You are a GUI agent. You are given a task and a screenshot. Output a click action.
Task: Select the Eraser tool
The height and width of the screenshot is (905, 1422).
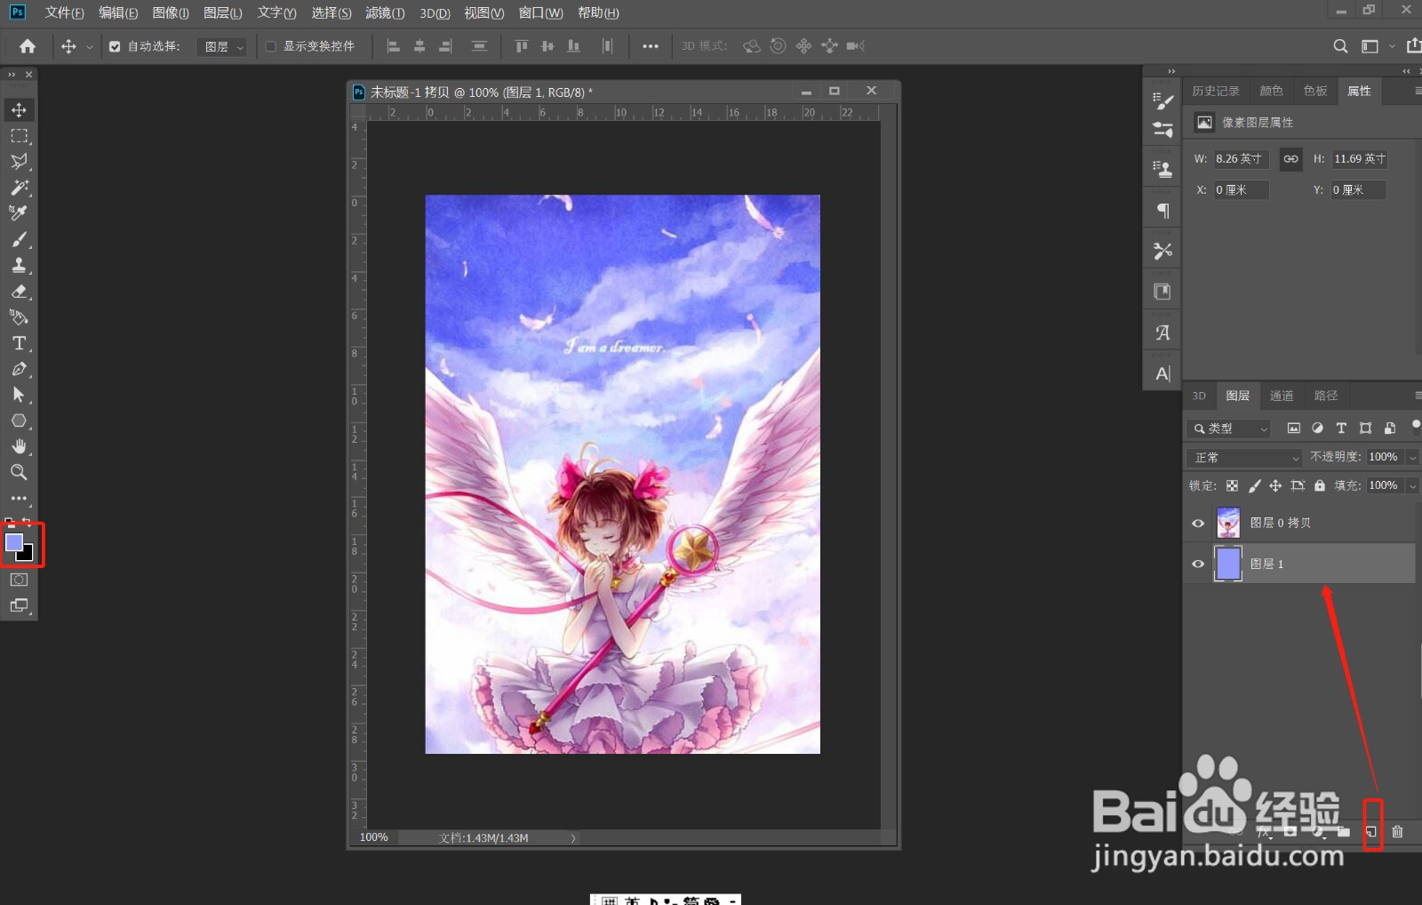tap(19, 292)
